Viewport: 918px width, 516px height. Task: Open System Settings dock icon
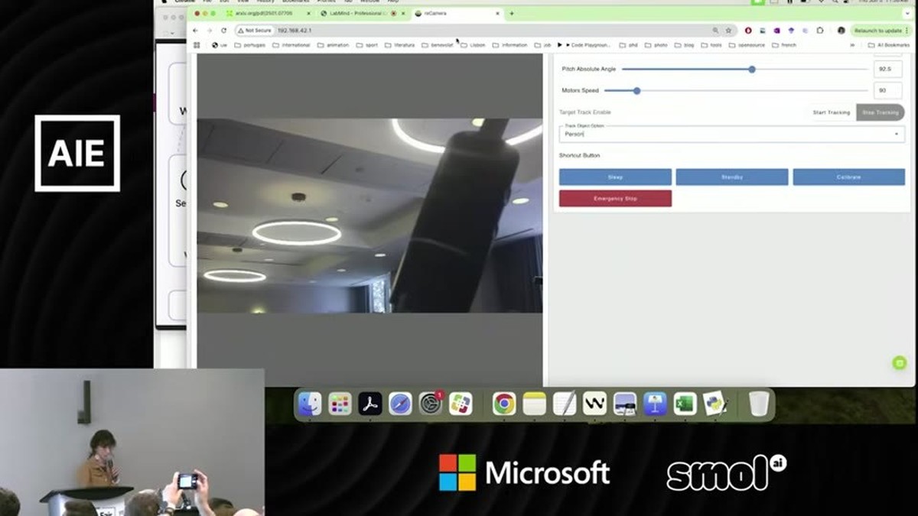[x=431, y=404]
